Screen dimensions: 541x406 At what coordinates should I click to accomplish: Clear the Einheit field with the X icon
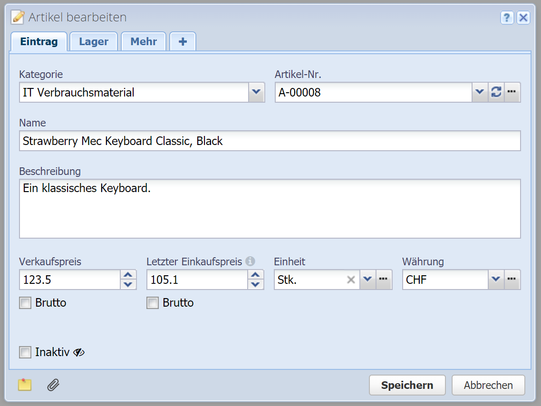click(x=351, y=280)
